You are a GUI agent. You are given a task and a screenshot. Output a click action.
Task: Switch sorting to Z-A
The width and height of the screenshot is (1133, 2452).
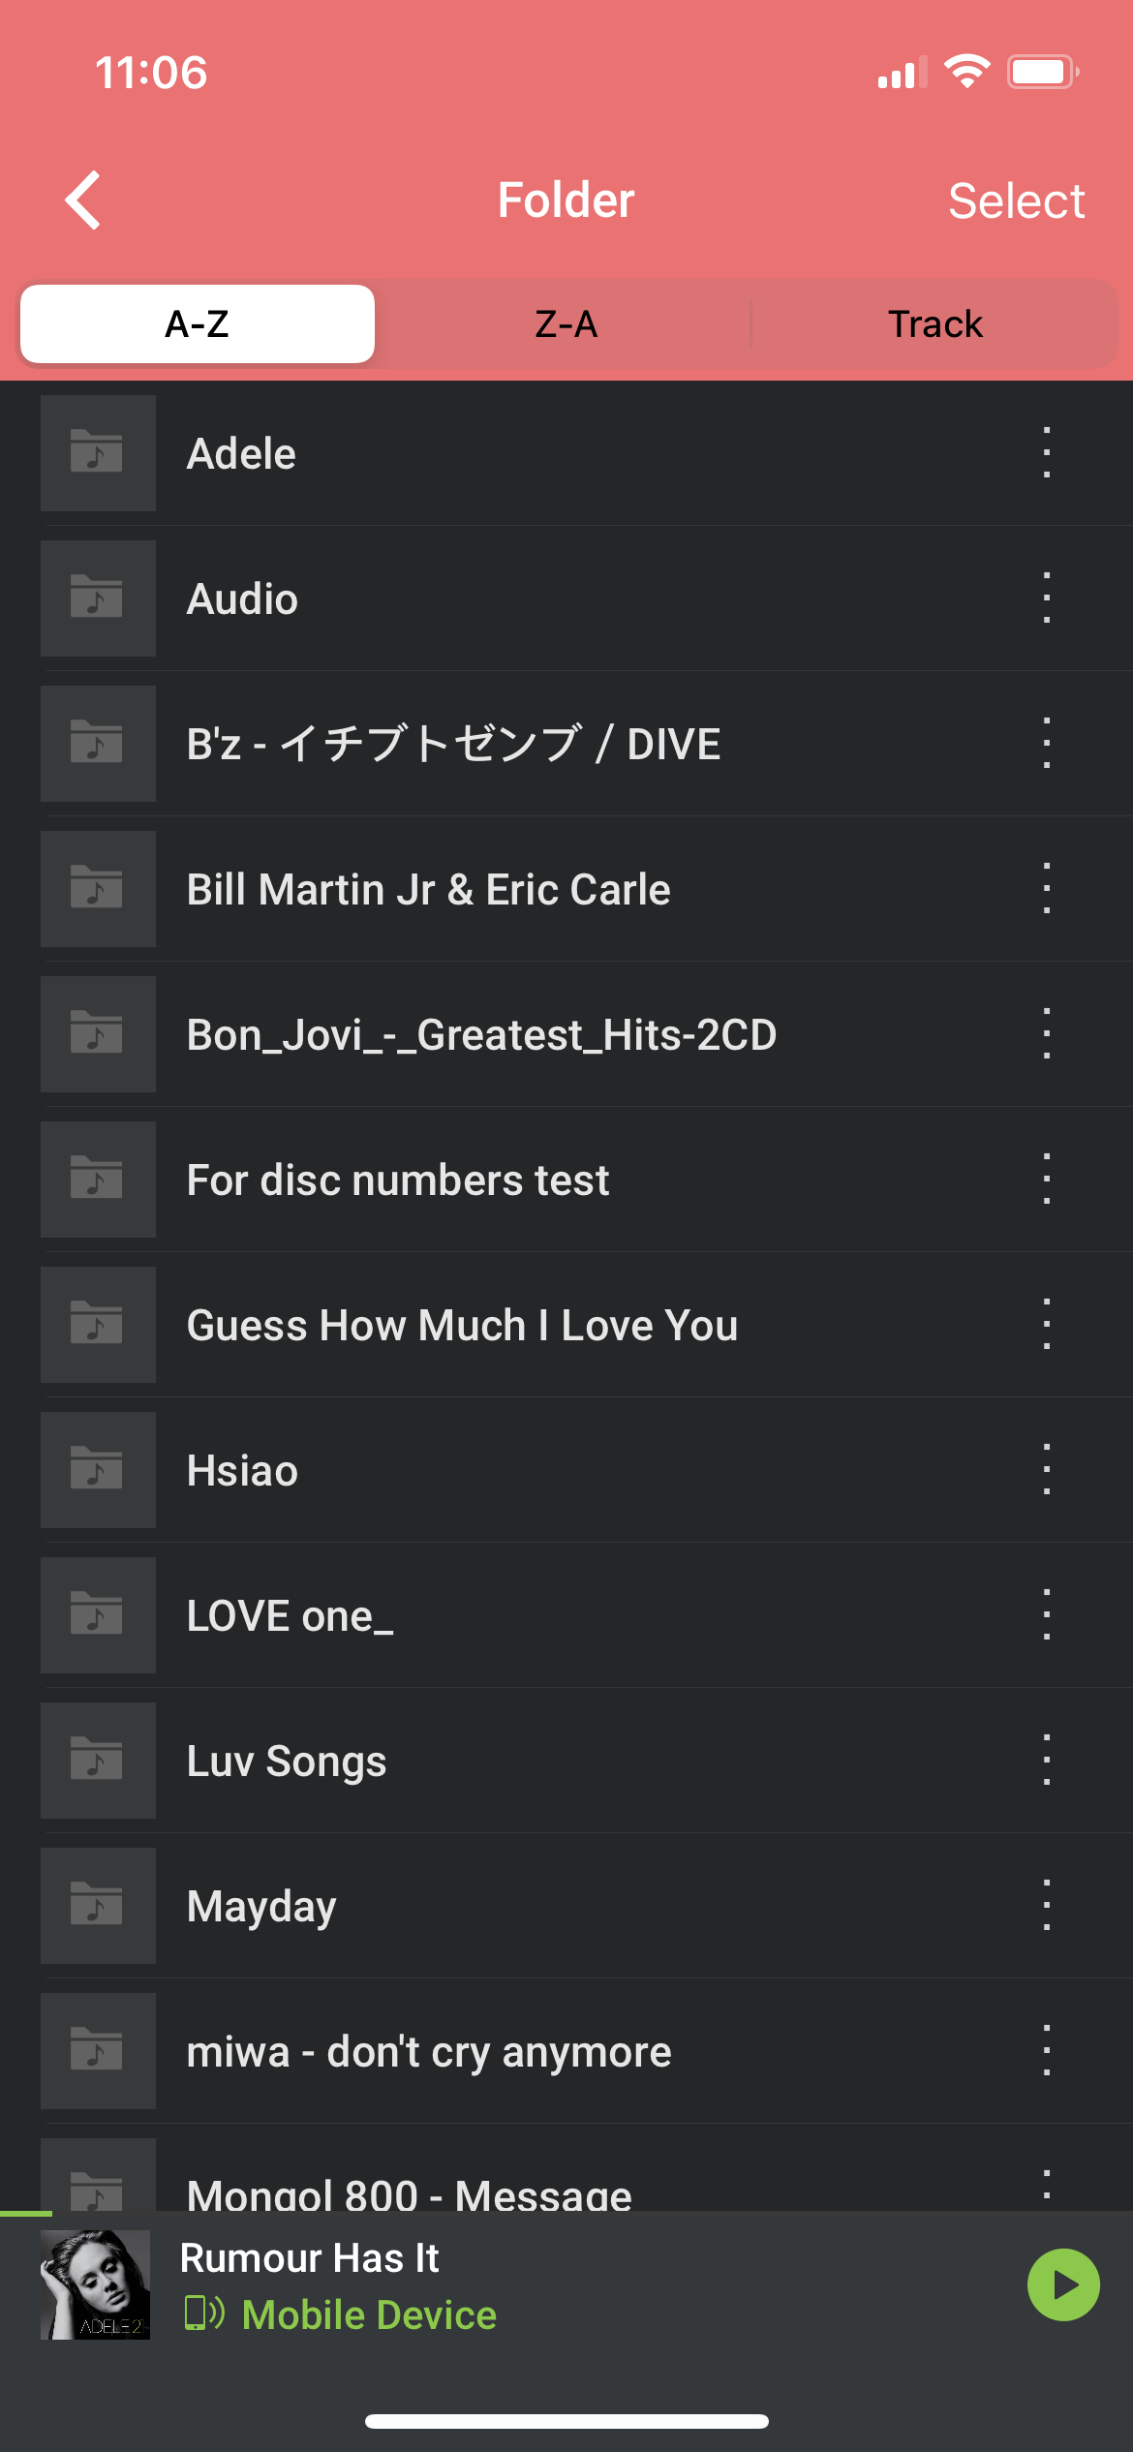[x=566, y=324]
